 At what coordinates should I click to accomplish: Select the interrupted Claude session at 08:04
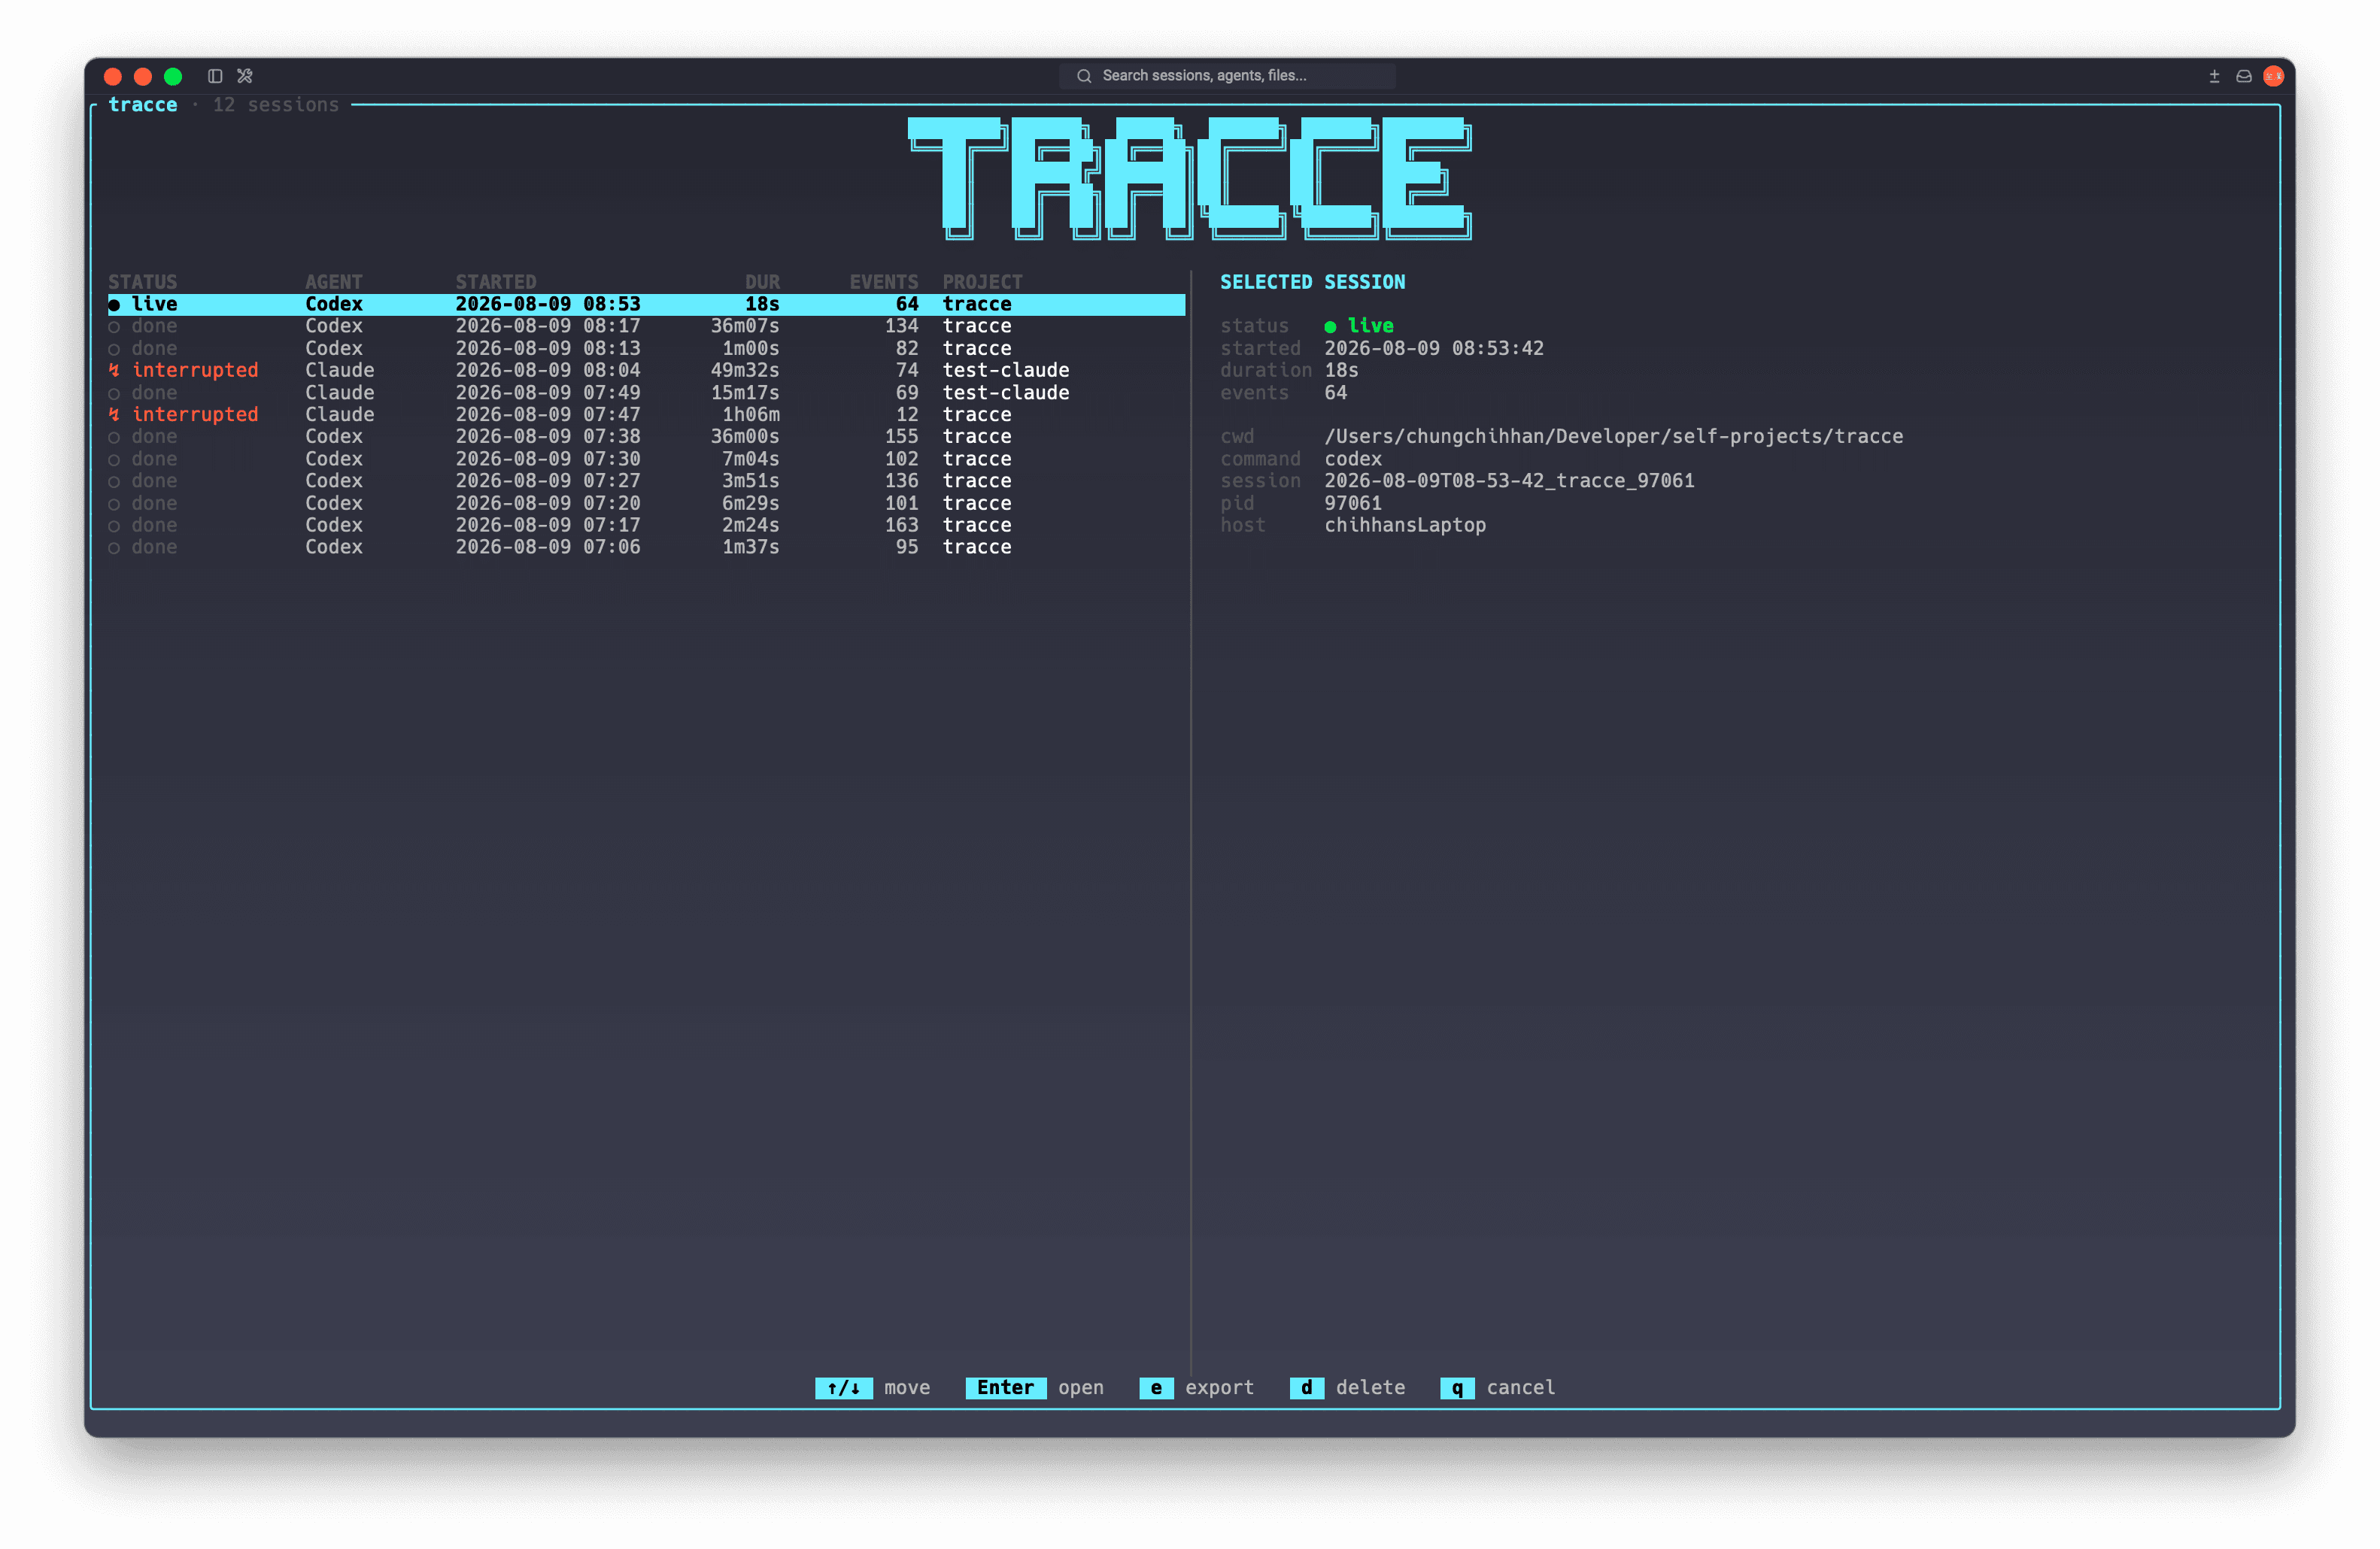pos(646,371)
